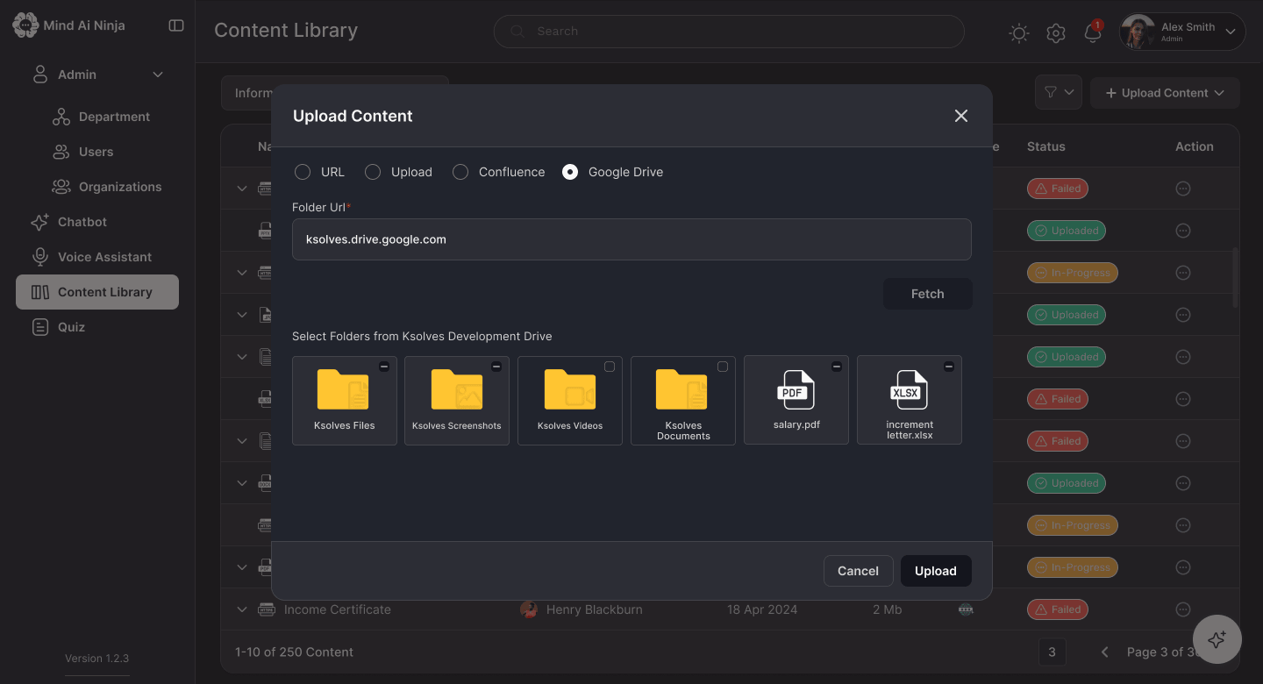1263x684 pixels.
Task: Click the Version 1.2.3 text
Action: (x=96, y=659)
